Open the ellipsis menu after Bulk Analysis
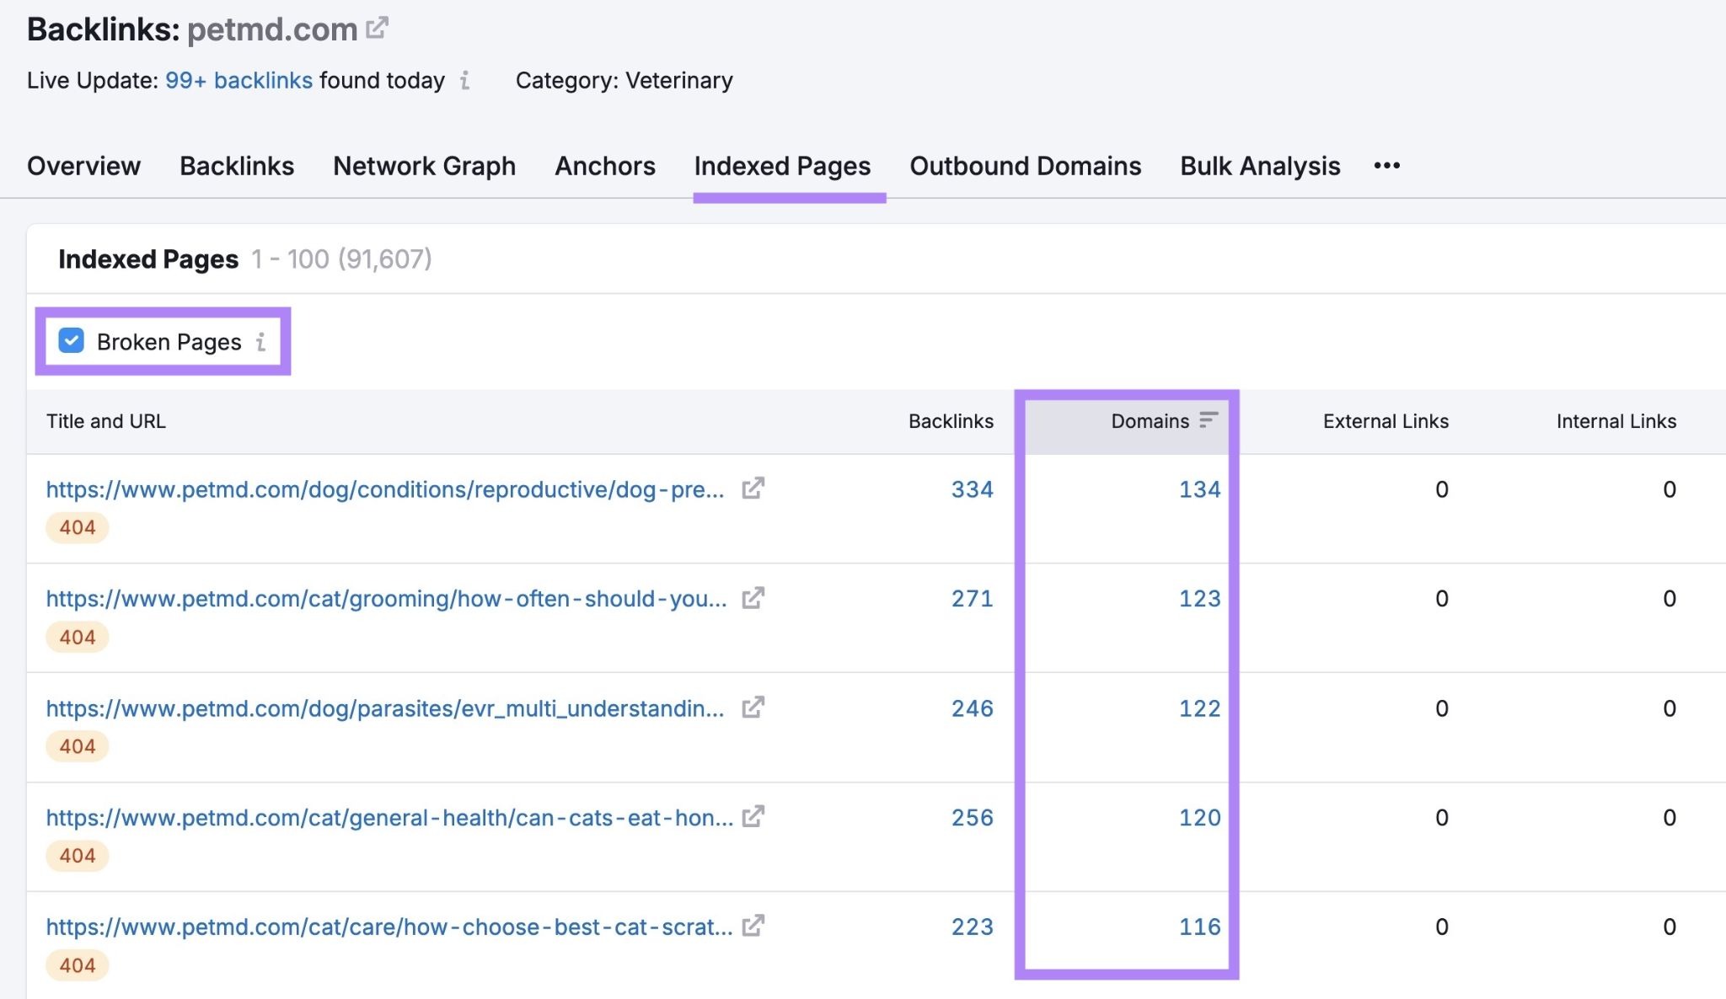Screen dimensions: 1726x999 tap(1386, 165)
